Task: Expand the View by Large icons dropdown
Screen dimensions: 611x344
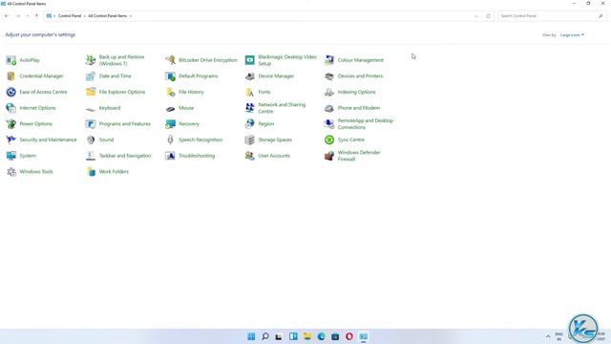Action: 572,35
